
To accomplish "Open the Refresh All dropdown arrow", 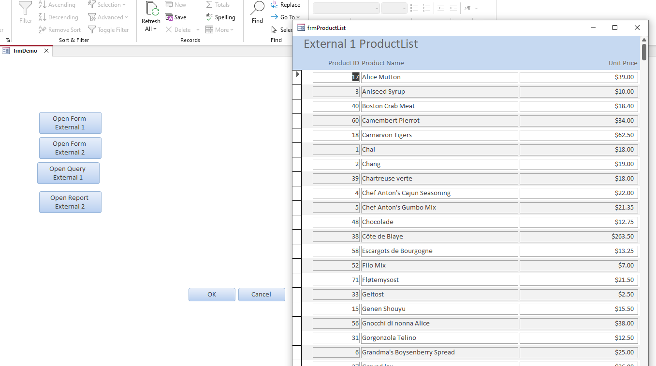I will (155, 29).
